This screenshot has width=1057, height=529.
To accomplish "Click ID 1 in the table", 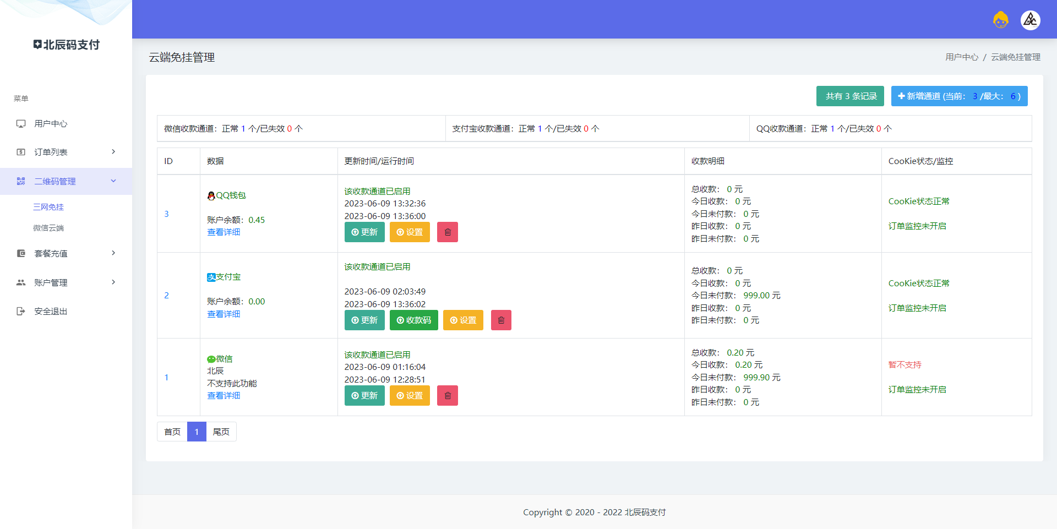I will (166, 378).
